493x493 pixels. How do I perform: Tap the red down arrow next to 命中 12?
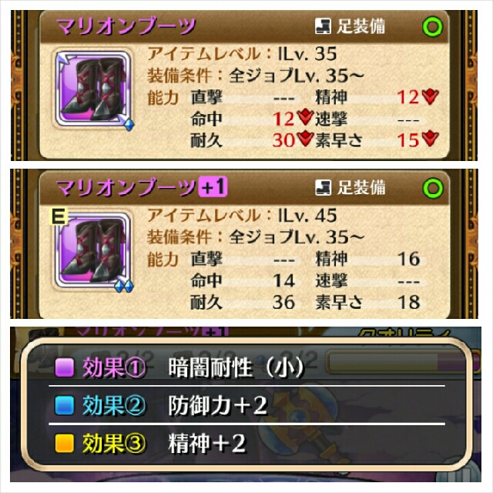click(x=305, y=117)
